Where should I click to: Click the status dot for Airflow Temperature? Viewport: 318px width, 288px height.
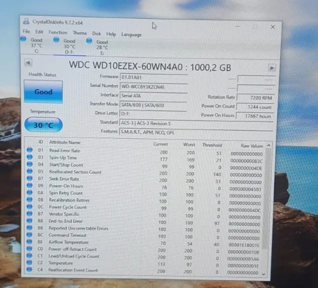tap(30, 242)
